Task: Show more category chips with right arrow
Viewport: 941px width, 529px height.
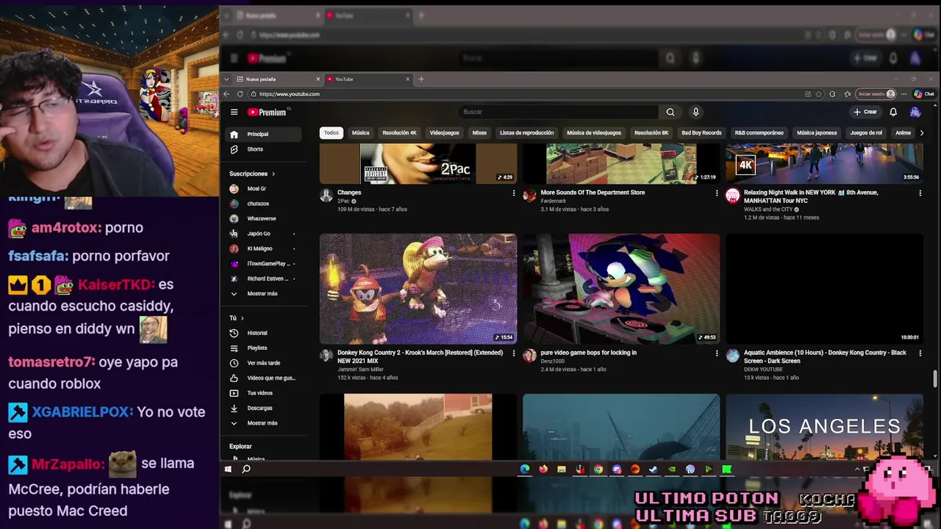Action: (921, 133)
